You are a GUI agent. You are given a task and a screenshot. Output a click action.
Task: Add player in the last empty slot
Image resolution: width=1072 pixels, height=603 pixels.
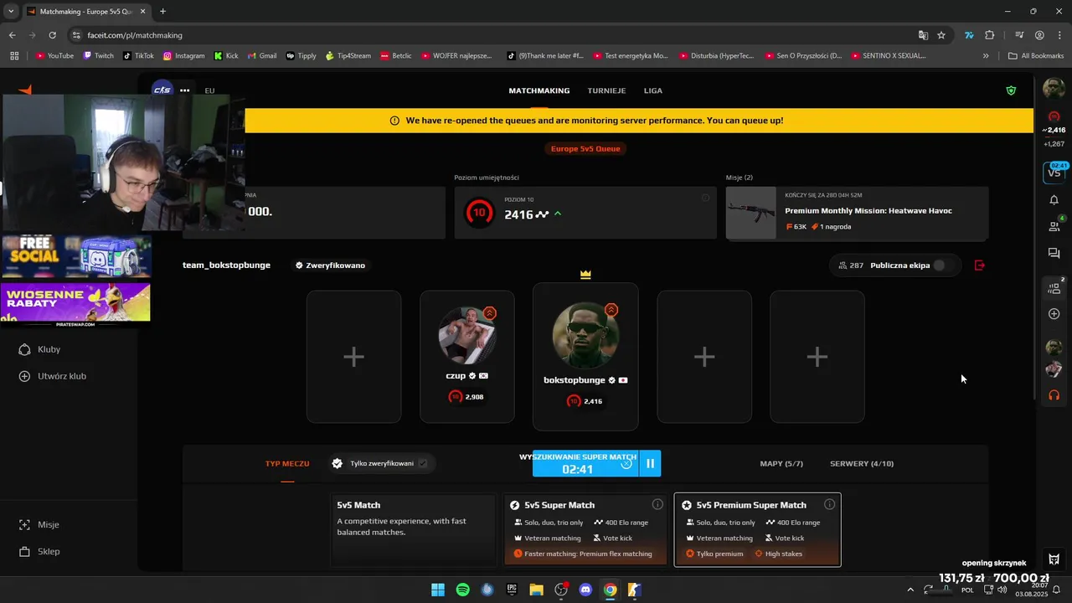tap(817, 357)
